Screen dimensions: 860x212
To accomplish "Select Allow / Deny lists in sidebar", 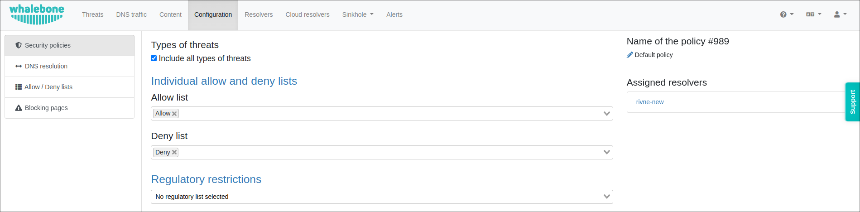I will (x=48, y=87).
